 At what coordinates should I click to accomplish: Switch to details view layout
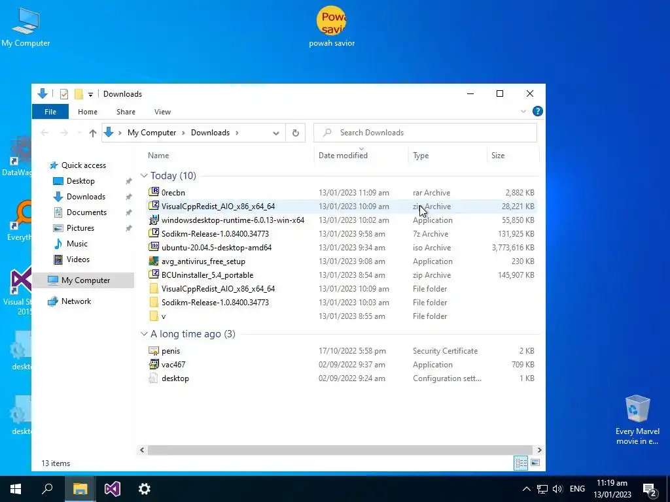click(x=521, y=463)
